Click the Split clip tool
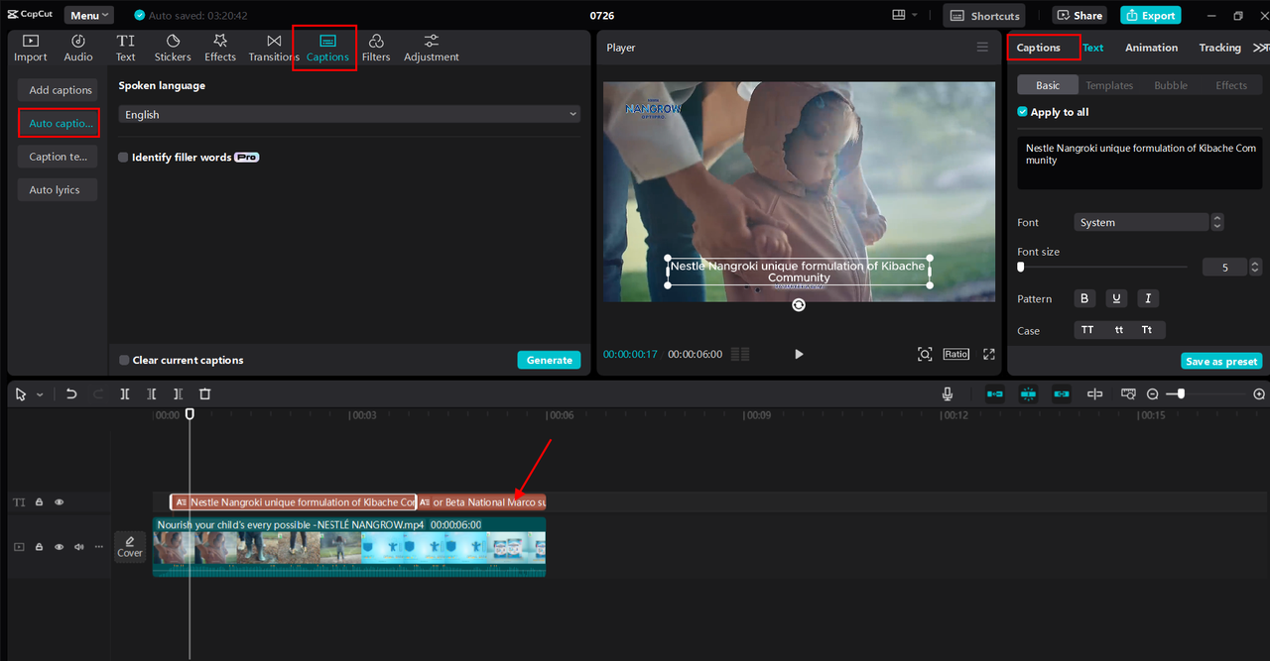 point(125,393)
